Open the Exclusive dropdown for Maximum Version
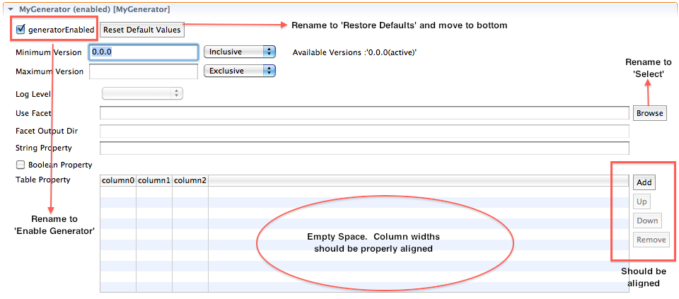 click(240, 71)
